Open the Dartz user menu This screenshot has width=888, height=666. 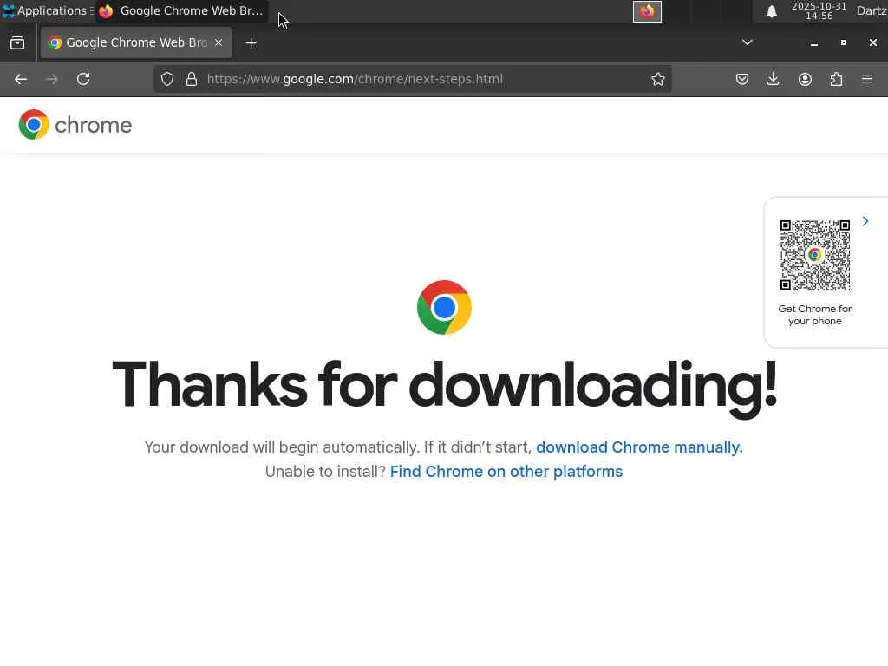click(872, 10)
